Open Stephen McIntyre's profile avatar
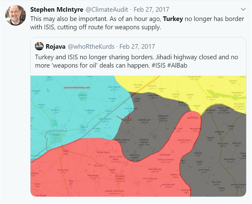The image size is (252, 204). (15, 15)
